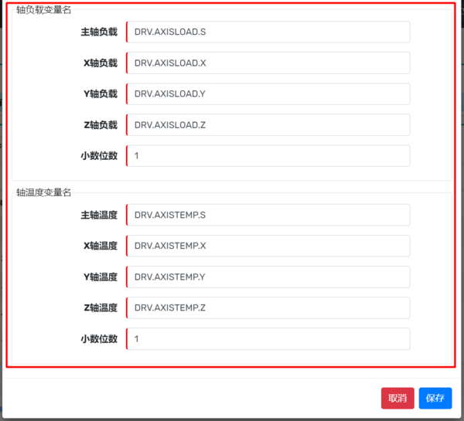Click the 主轴负载 input field with DRV.AXISLOAD.S
Image resolution: width=464 pixels, height=421 pixels.
click(268, 32)
